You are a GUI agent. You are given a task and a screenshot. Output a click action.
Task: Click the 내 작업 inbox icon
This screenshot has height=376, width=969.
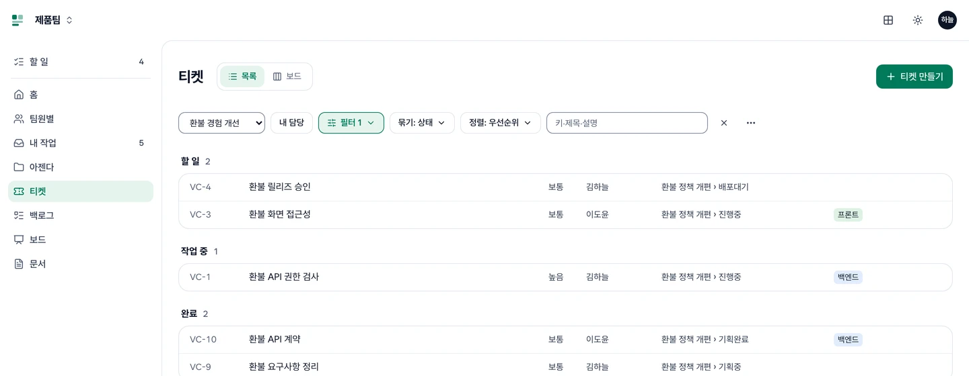(x=19, y=143)
